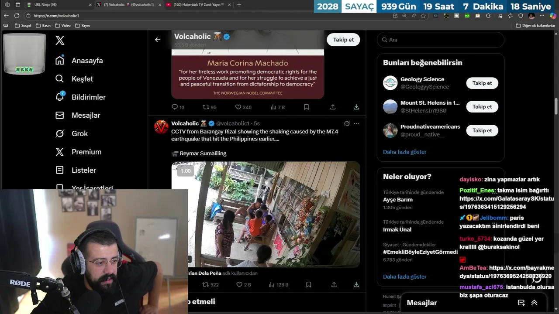The image size is (559, 314).
Task: Switch to Habertürk TV Canlı Yayın tab
Action: 199,5
